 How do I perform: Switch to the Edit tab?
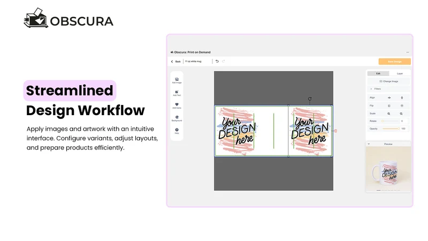pos(378,73)
